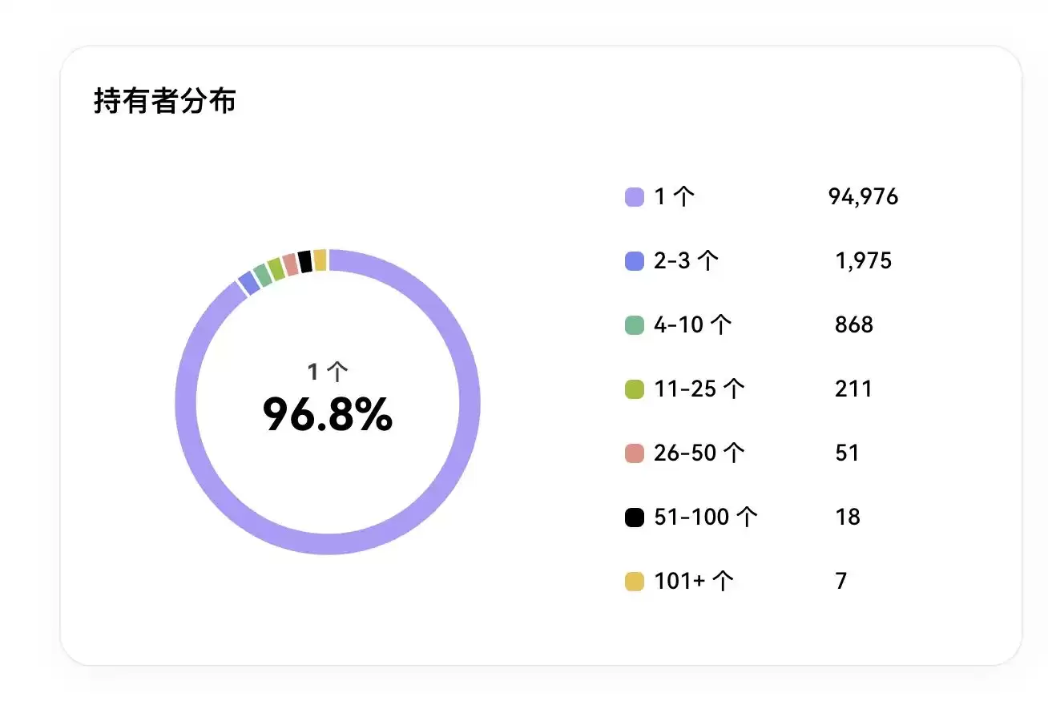Click the blue "2-3 个" legend swatch

click(634, 261)
